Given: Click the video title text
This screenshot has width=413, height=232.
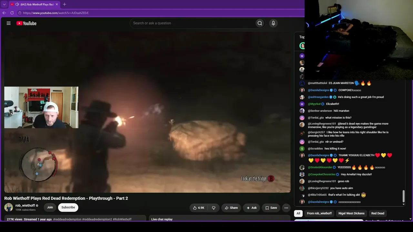Looking at the screenshot, I should click(x=66, y=198).
